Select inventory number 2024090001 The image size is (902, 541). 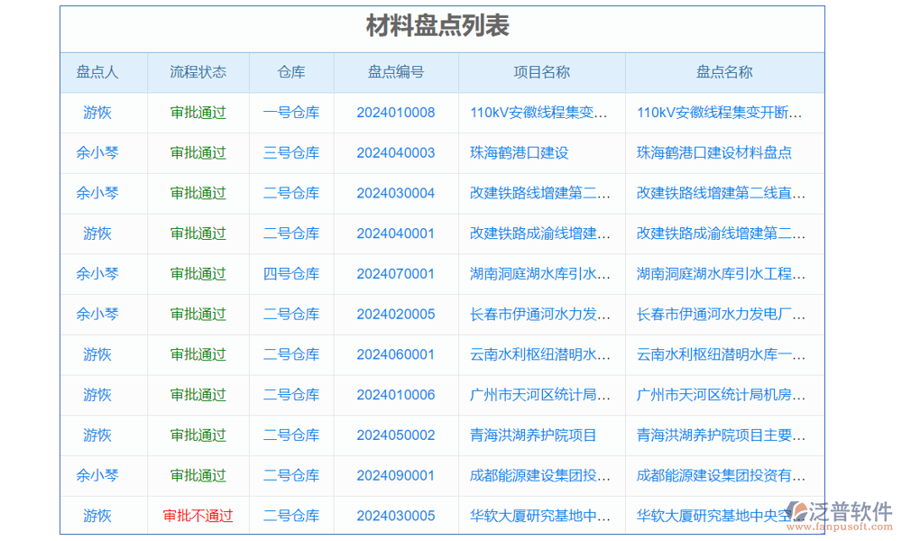(x=396, y=475)
